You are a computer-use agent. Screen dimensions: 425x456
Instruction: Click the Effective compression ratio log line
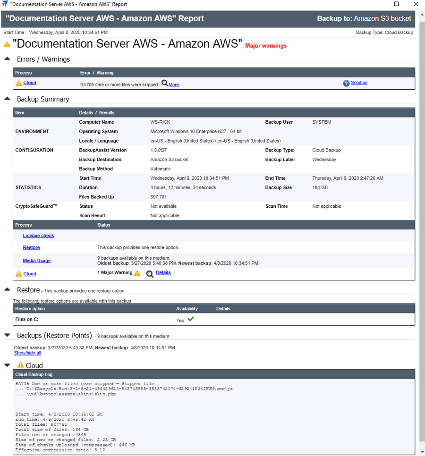[x=60, y=450]
